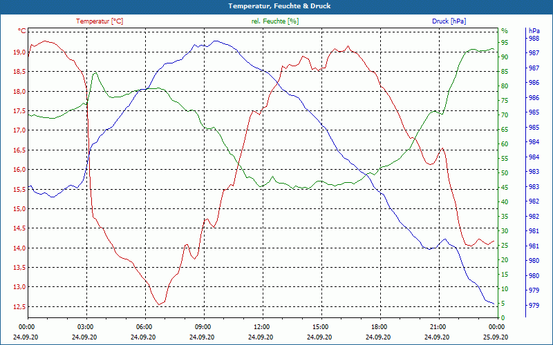Click the green "30" humidity axis value
The width and height of the screenshot is (553, 345).
click(505, 231)
